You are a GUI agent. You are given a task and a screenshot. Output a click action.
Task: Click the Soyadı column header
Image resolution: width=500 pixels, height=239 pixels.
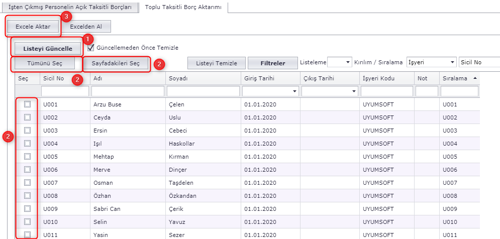tap(178, 79)
